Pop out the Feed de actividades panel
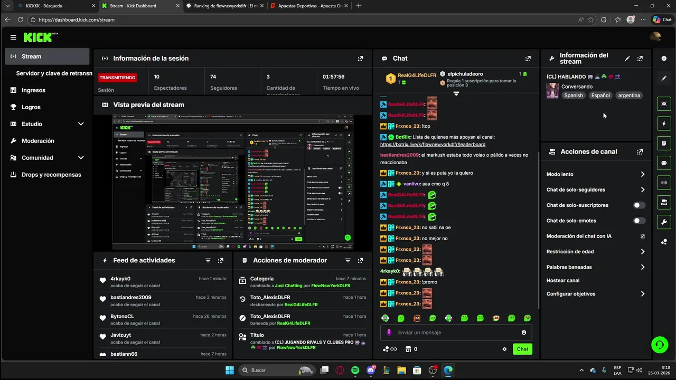This screenshot has width=676, height=380. tap(221, 260)
